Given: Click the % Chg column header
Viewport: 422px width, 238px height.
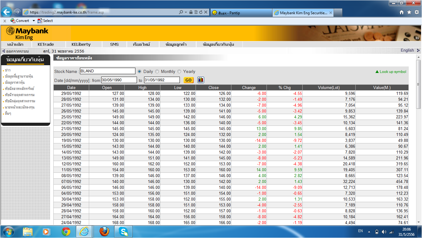Looking at the screenshot, I should tap(284, 88).
